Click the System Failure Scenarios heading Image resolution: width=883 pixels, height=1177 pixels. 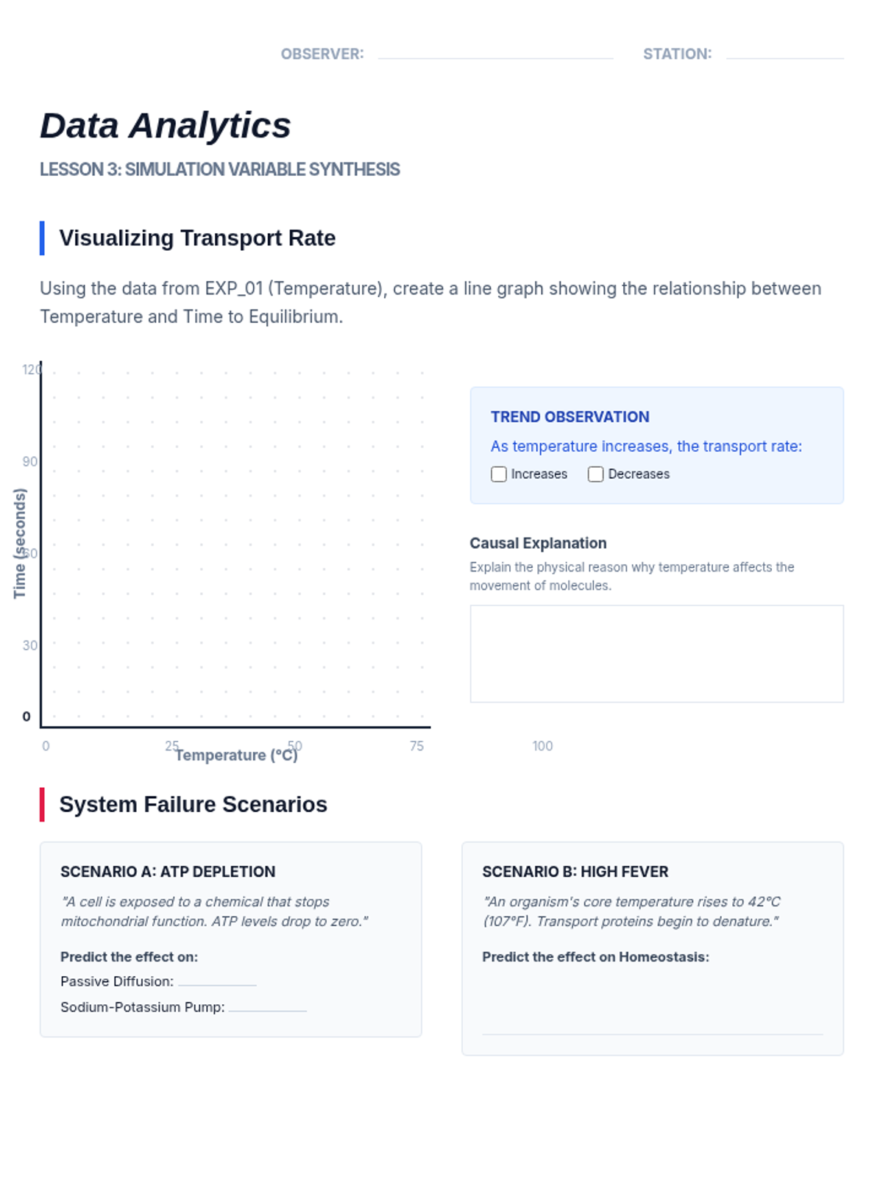click(193, 805)
